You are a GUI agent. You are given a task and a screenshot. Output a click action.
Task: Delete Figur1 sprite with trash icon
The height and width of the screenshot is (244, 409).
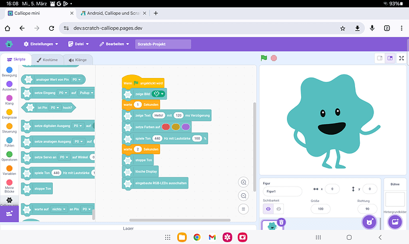click(x=281, y=222)
